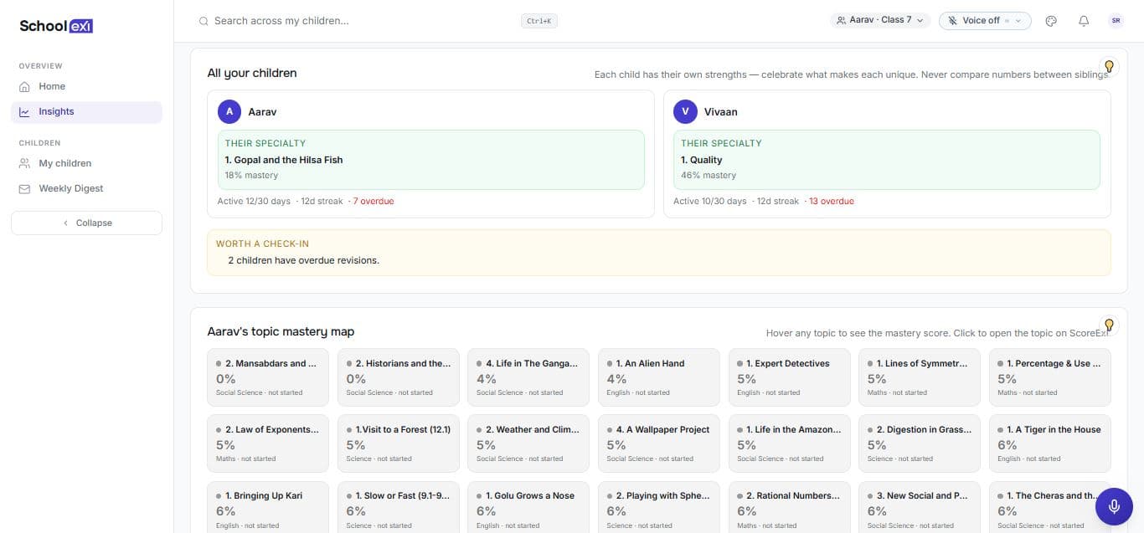Screen dimensions: 1144x533
Task: Open topic 2. Digestion in Grass...
Action: [x=920, y=443]
